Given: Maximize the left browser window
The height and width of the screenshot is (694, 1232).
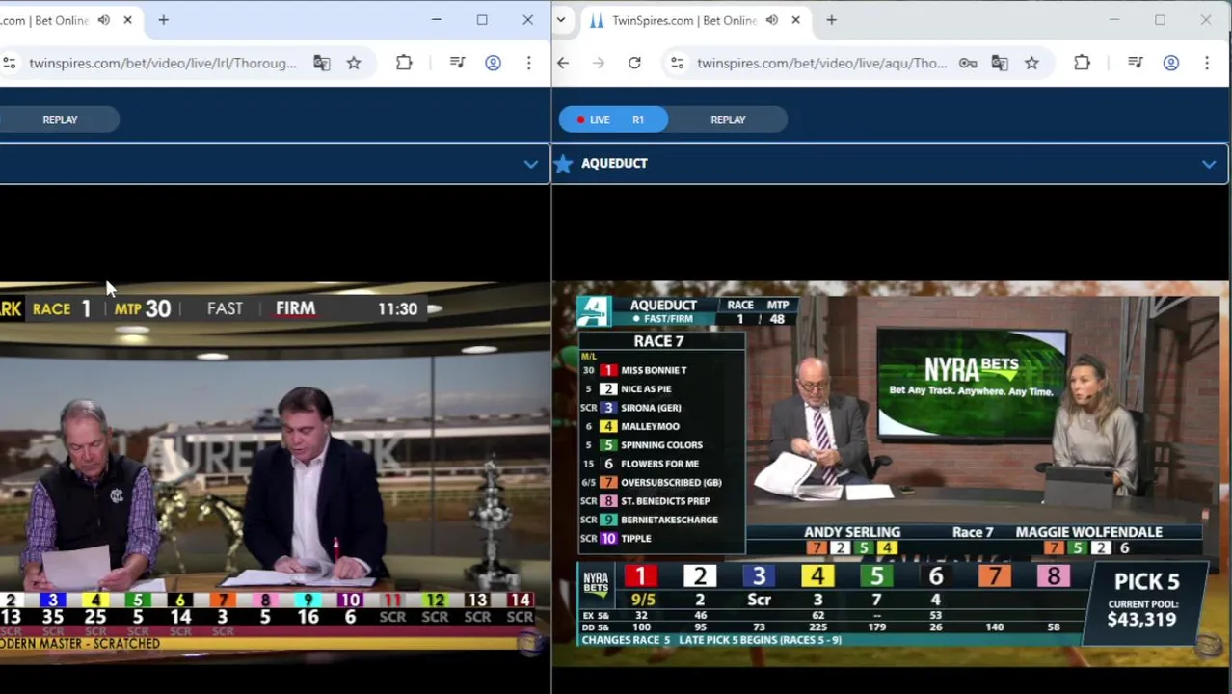Looking at the screenshot, I should (482, 20).
